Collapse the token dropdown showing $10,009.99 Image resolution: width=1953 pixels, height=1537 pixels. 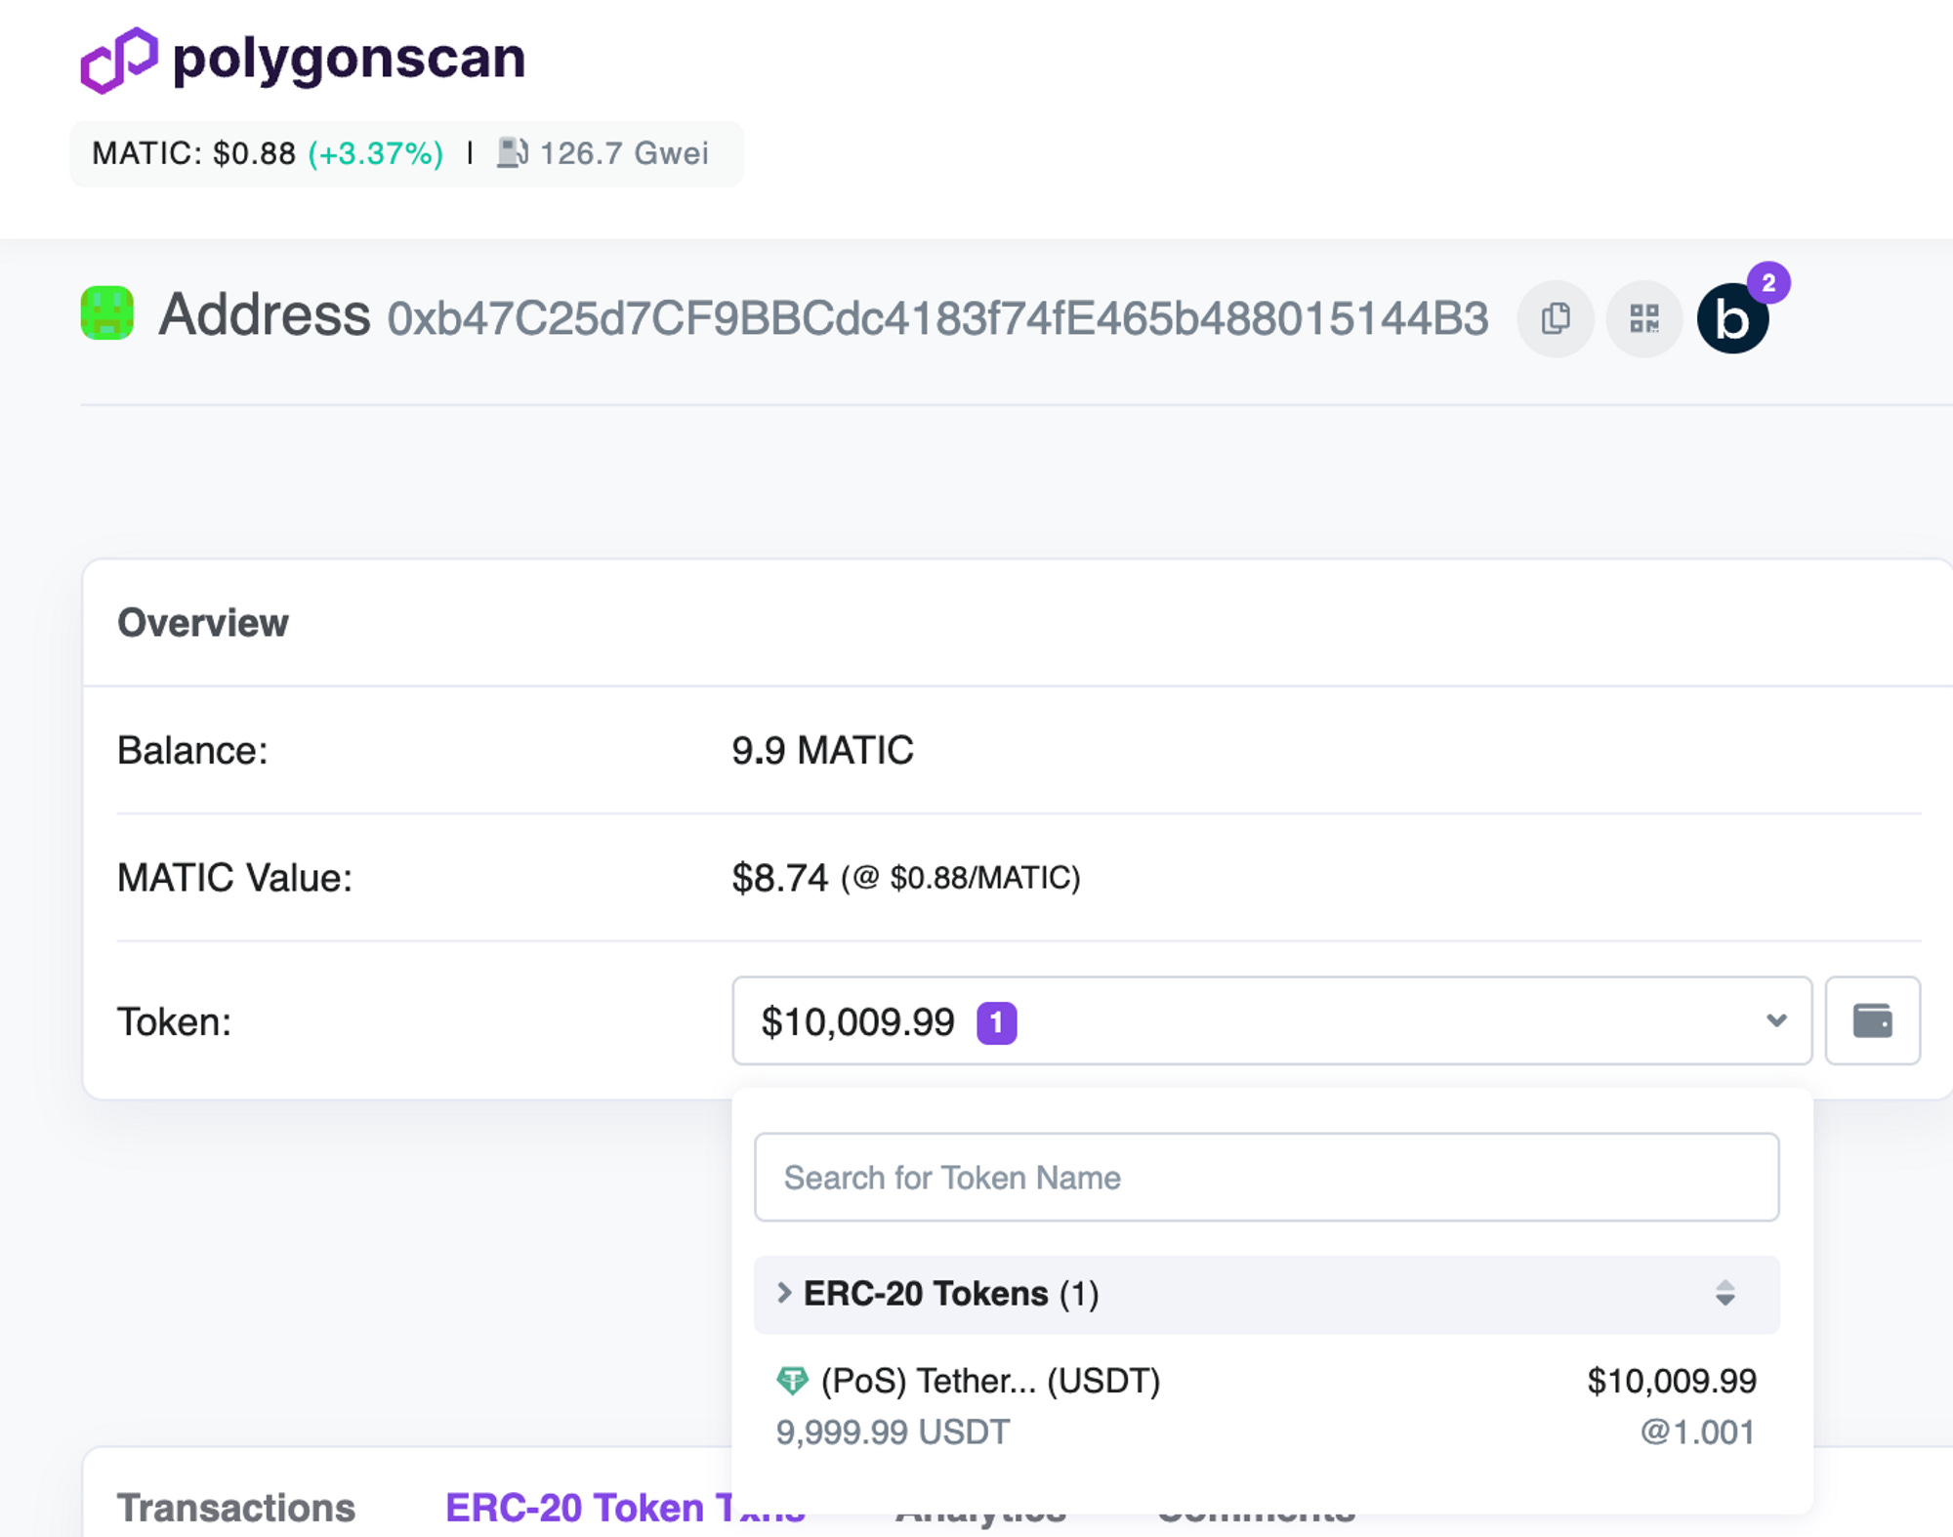[x=1271, y=1020]
